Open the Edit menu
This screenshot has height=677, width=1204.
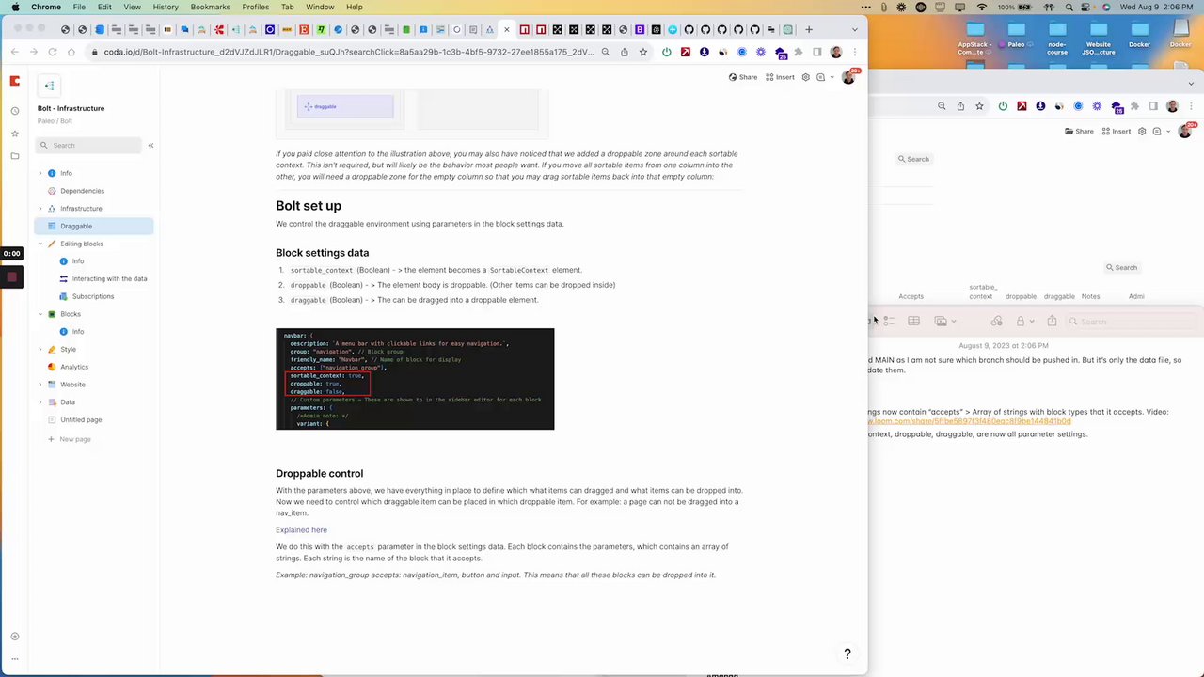tap(104, 7)
